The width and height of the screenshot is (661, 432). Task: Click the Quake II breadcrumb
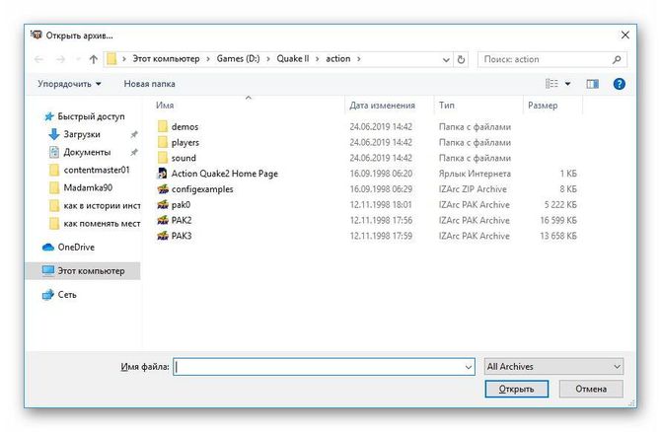pyautogui.click(x=293, y=59)
